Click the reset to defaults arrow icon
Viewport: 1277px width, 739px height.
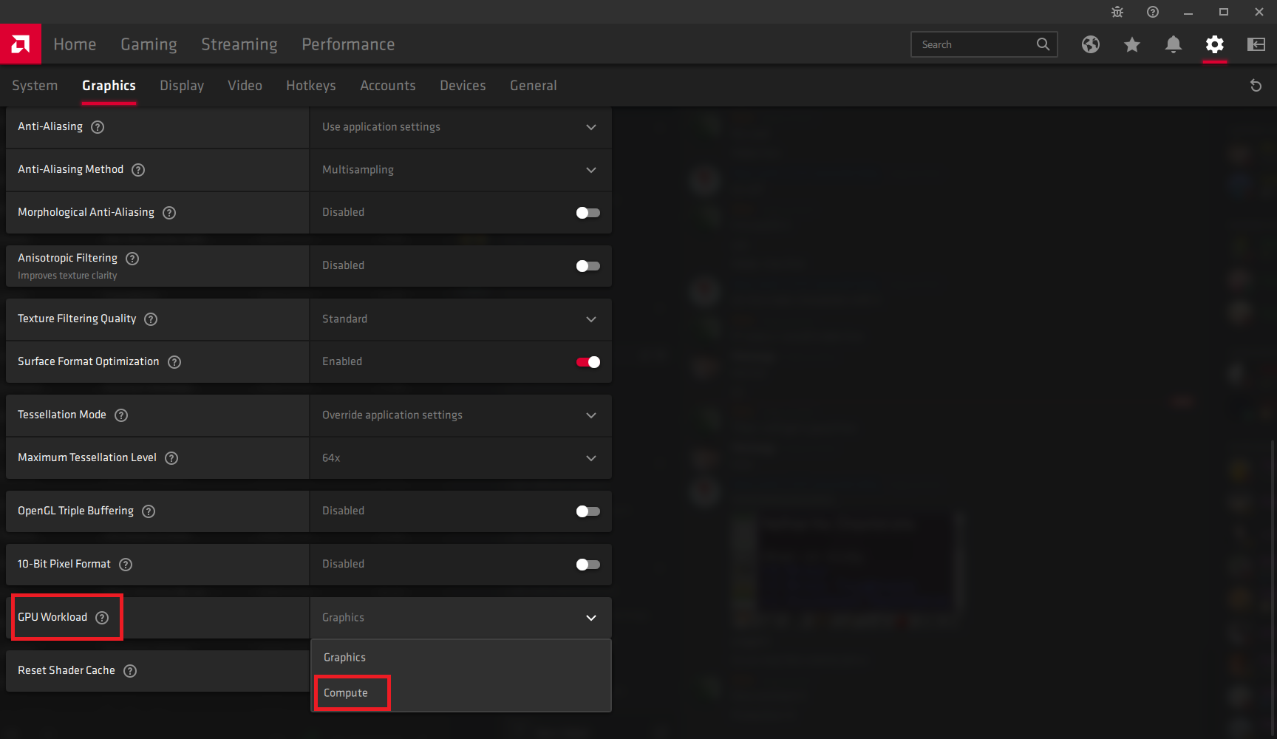[1256, 86]
